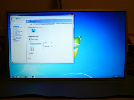Screen dimensions: 134x100
Task: Click the Windows Start orb
Action: pyautogui.click(x=11, y=77)
